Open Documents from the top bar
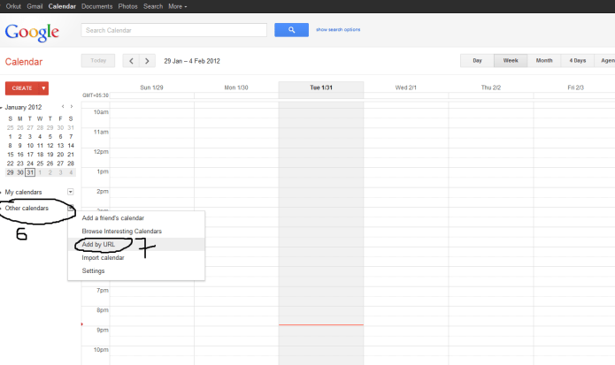The width and height of the screenshot is (615, 365). (96, 6)
